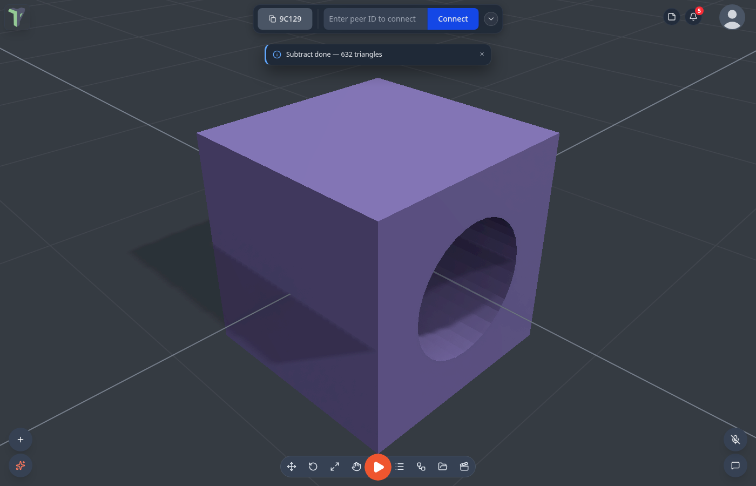Click the plus add-object button
This screenshot has width=756, height=486.
(x=21, y=440)
